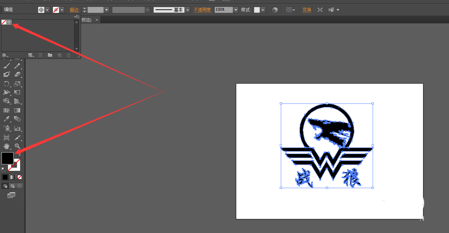Select the Hand tool
Viewport: 449px width, 233px height.
pos(7,146)
